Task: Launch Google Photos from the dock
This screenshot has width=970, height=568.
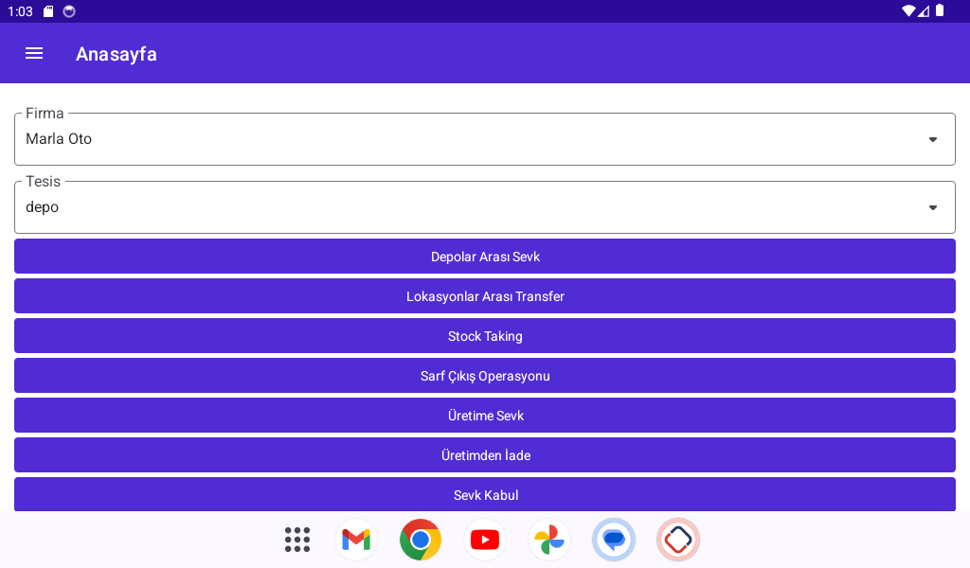Action: pos(549,540)
